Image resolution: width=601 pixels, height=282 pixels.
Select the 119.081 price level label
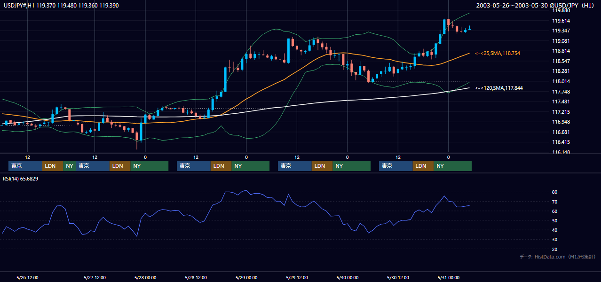(x=561, y=41)
